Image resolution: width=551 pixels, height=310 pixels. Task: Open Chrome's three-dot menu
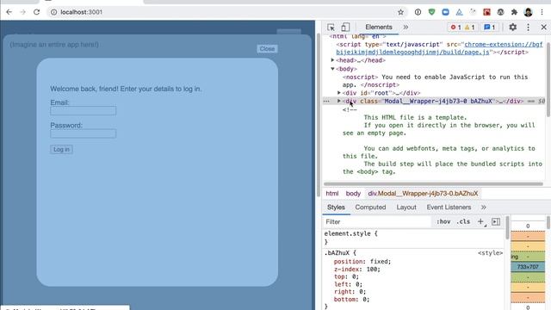coord(542,12)
